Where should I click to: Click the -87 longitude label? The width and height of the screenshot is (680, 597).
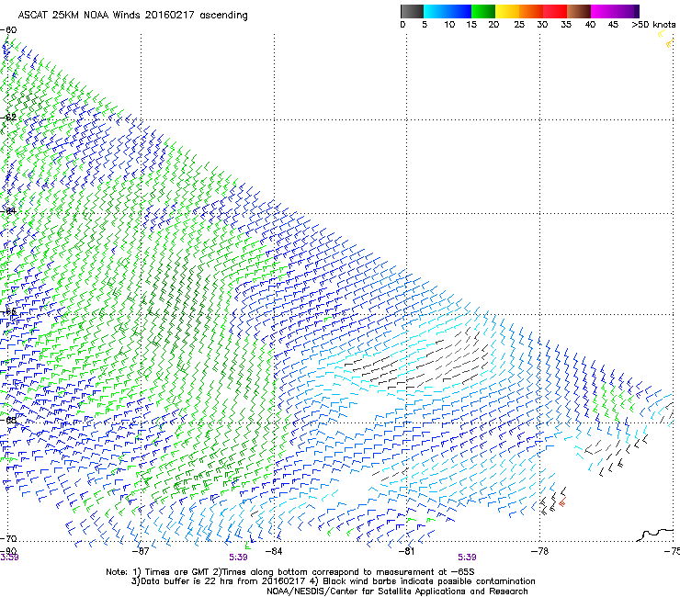(x=140, y=551)
